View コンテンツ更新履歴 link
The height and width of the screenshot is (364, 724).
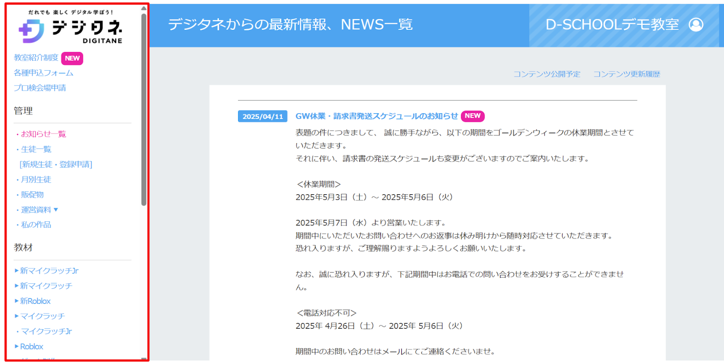click(627, 74)
